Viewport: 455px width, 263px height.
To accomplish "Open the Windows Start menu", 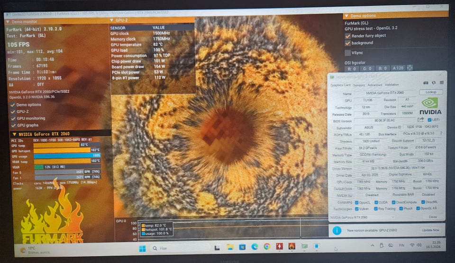I will pyautogui.click(x=142, y=248).
